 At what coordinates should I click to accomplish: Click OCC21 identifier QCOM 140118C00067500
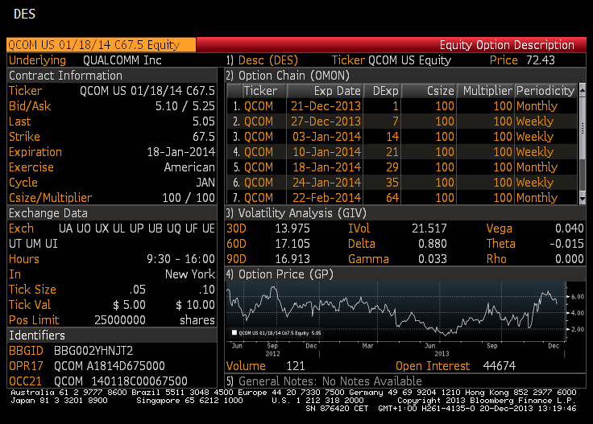[x=121, y=381]
